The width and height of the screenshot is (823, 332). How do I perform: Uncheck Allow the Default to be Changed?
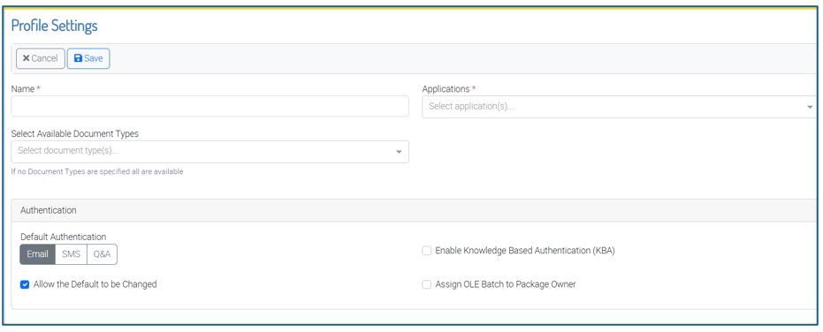(25, 285)
